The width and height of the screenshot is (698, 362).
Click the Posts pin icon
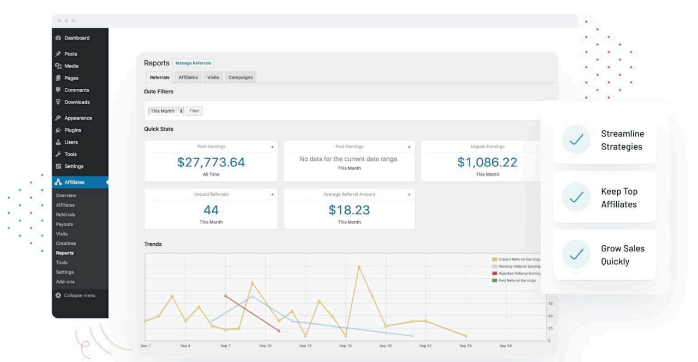pyautogui.click(x=58, y=54)
